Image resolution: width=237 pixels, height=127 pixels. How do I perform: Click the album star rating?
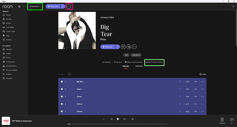click(x=117, y=62)
